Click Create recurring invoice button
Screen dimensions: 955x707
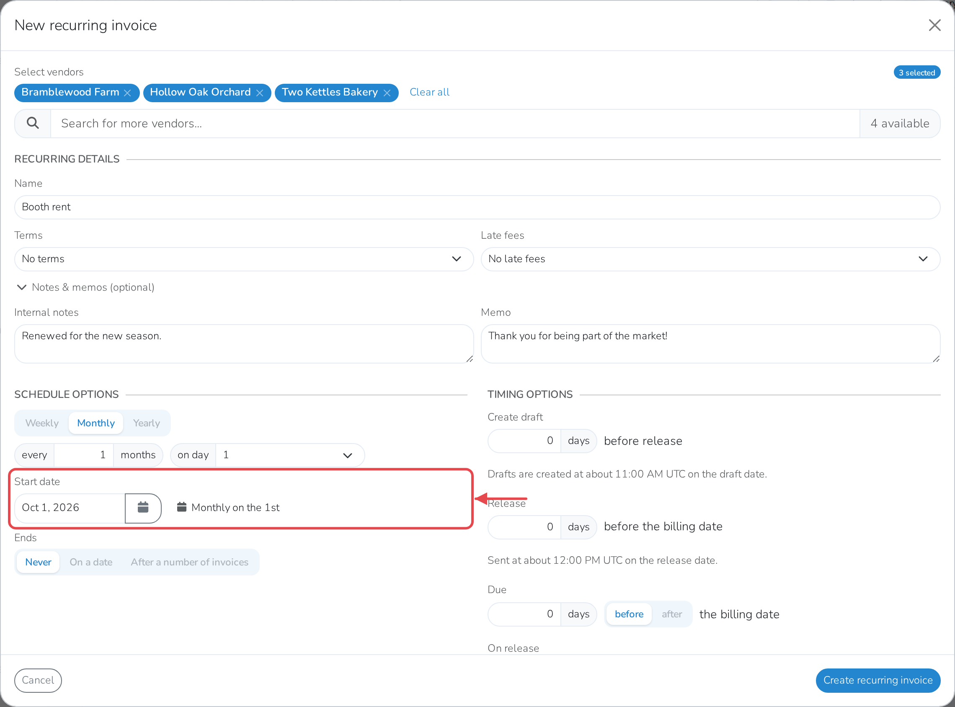pyautogui.click(x=878, y=681)
